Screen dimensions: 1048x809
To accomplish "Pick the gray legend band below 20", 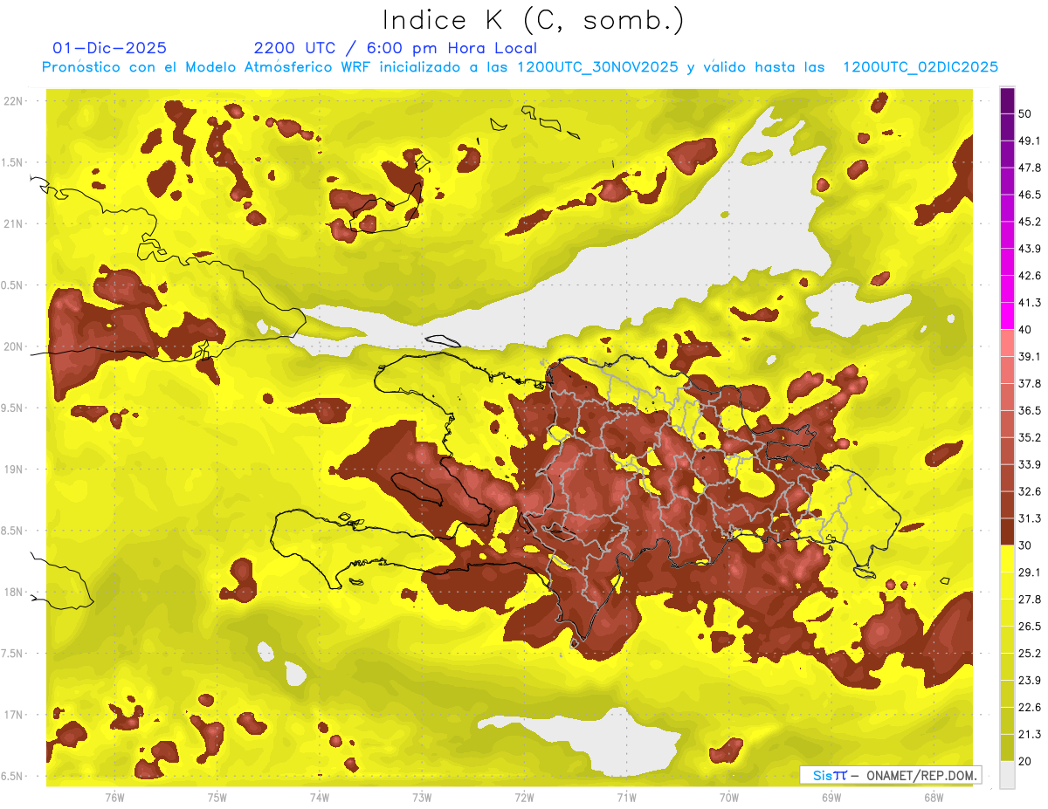I will (x=1007, y=775).
